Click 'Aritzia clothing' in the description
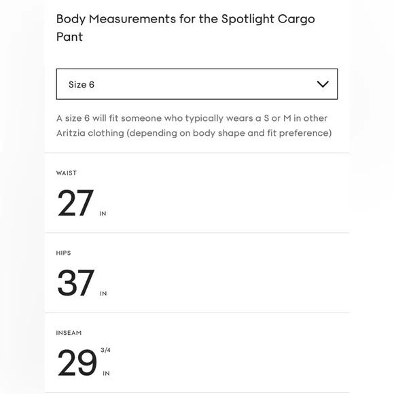The image size is (394, 394). click(90, 133)
